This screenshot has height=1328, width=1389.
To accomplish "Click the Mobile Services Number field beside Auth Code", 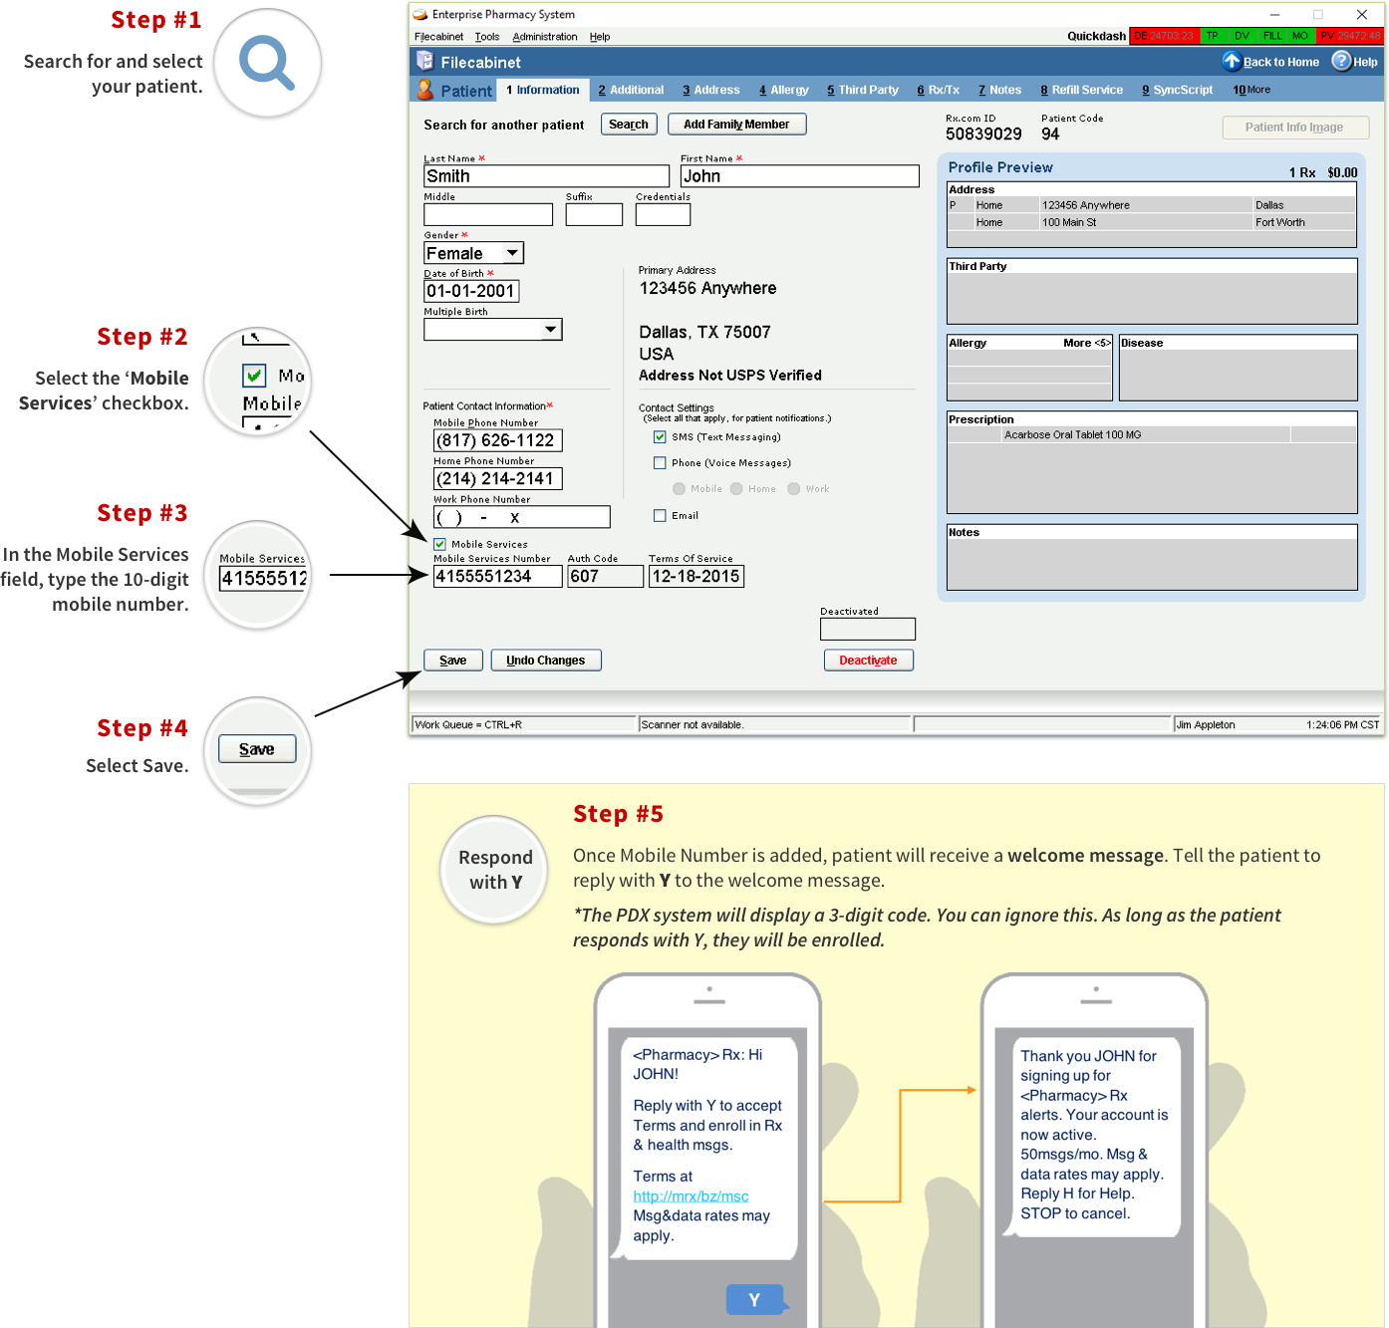I will [x=498, y=576].
